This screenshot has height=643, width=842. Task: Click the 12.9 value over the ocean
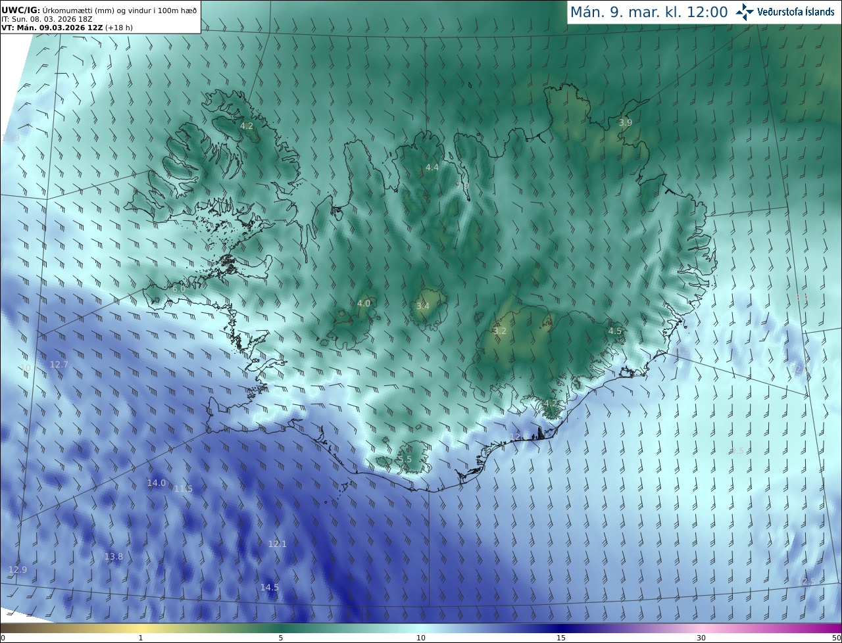pos(18,569)
